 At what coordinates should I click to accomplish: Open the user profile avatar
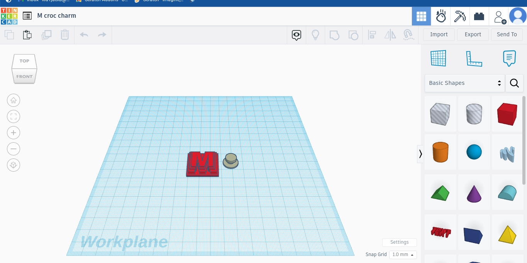(x=518, y=16)
